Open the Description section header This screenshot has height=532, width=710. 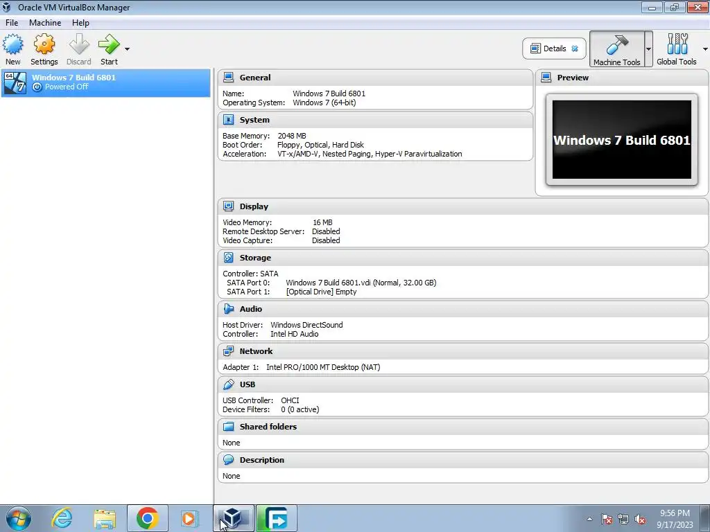261,460
